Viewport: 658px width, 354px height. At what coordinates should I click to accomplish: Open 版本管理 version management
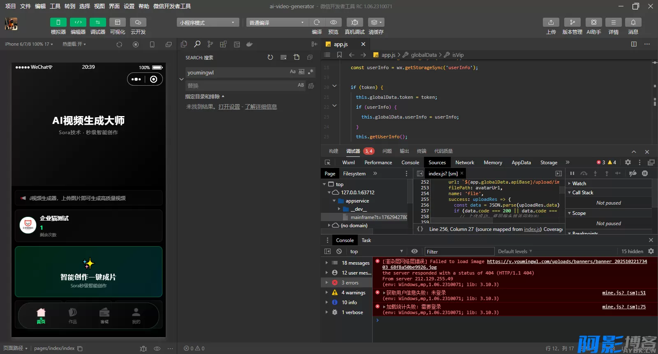pos(572,22)
